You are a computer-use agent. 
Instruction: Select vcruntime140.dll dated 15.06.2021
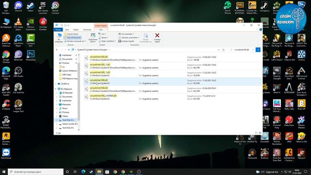172,58
